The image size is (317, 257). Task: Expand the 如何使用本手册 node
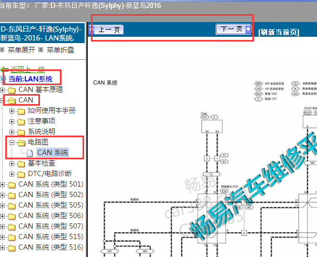coord(12,111)
